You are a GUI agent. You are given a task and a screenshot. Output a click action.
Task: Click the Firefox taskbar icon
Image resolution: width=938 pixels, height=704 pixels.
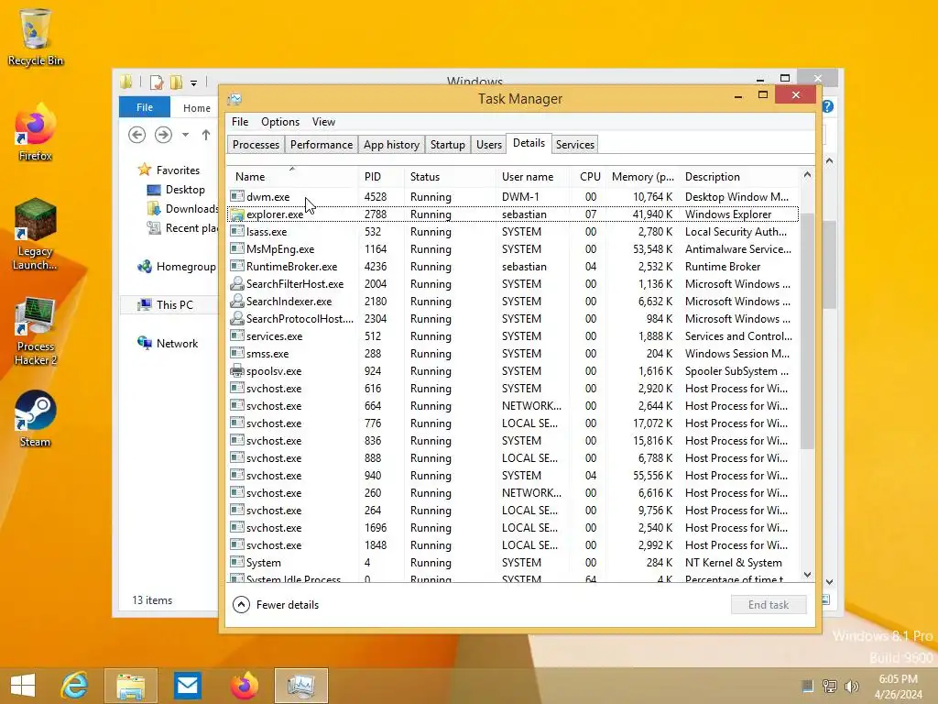click(x=244, y=686)
